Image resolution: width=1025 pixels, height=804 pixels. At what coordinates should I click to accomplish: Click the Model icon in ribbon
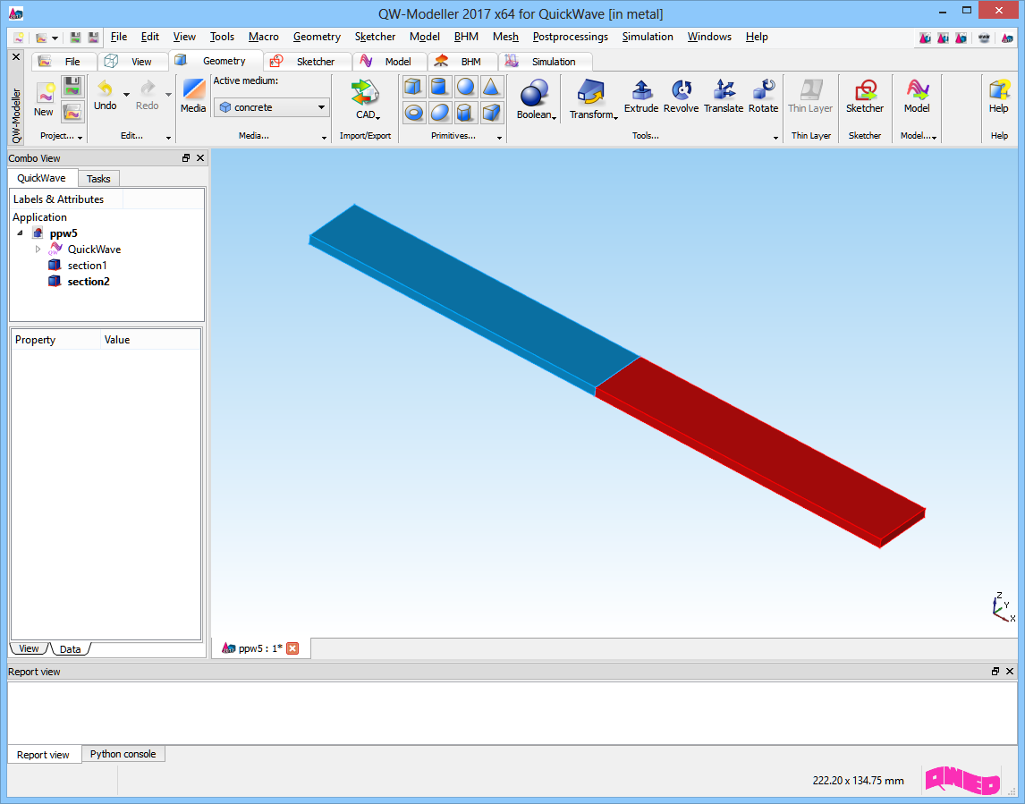click(917, 96)
